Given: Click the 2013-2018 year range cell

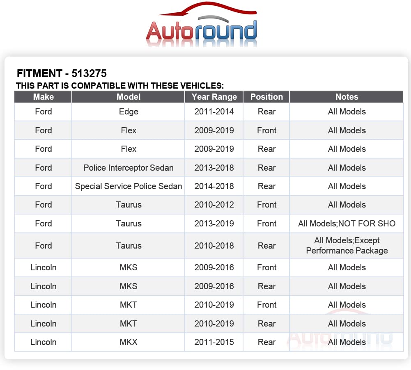Looking at the screenshot, I should click(214, 168).
